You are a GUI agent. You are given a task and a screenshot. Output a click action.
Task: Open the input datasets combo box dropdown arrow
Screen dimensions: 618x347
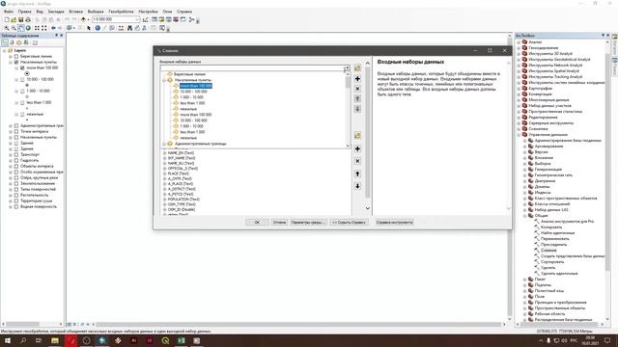(347, 67)
